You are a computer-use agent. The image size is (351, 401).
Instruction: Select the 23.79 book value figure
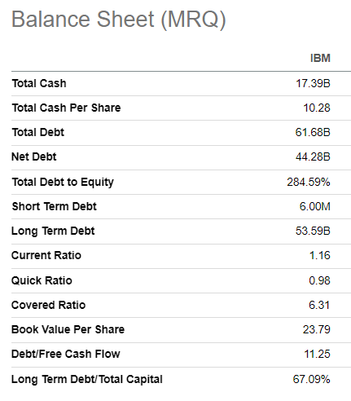click(317, 329)
